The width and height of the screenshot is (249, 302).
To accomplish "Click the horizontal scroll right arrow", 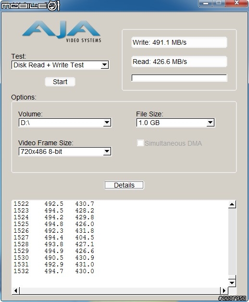I will [x=224, y=290].
